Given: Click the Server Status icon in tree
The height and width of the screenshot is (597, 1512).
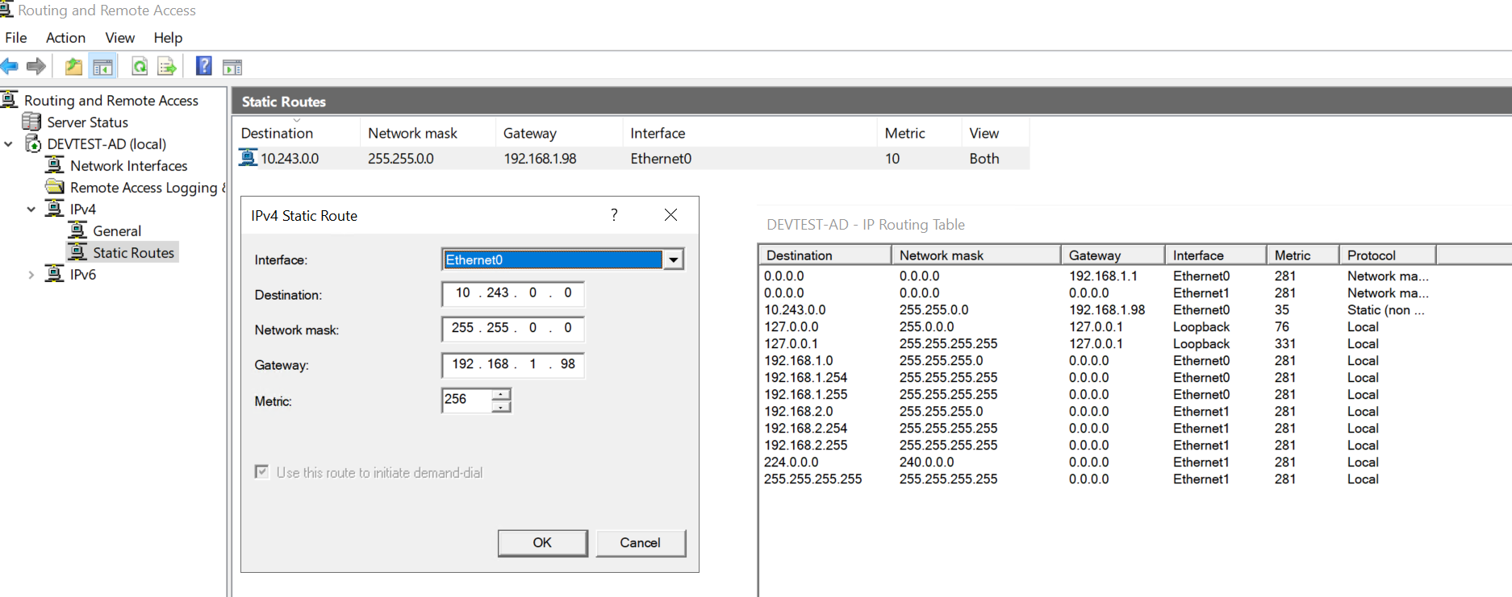Looking at the screenshot, I should (x=31, y=122).
